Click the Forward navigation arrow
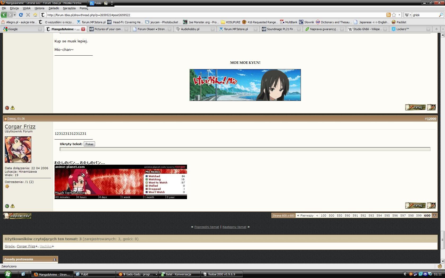Viewport: 445px width, 278px height. (x=10, y=15)
